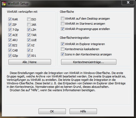This screenshot has height=118, width=136.
Task: Uncheck the 7-Zip association checkbox
Action: (x=10, y=30)
